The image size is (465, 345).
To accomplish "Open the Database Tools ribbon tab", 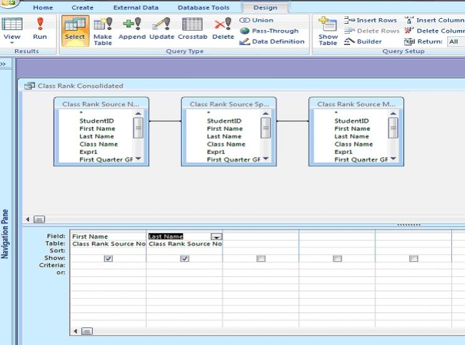I will pos(203,8).
